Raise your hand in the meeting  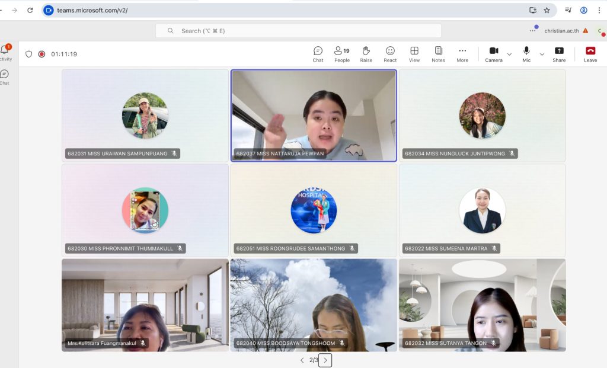[x=366, y=54]
